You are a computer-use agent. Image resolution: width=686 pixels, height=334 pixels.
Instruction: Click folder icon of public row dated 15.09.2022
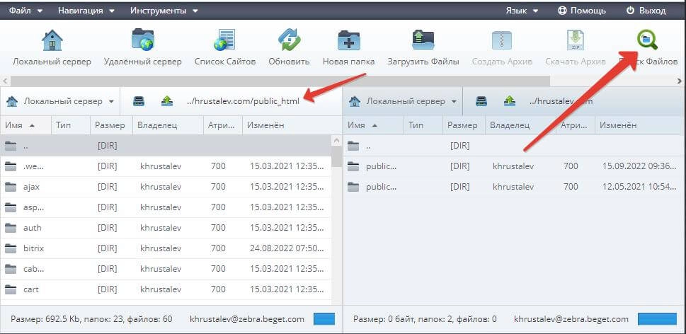coord(353,166)
